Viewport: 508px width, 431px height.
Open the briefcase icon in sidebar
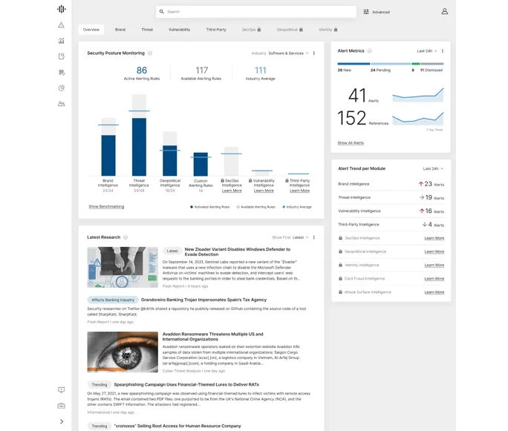point(61,406)
